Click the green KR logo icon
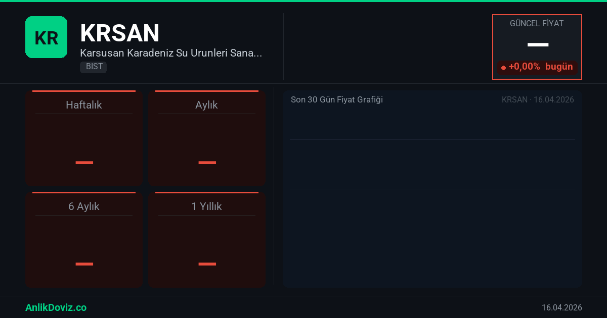607x318 pixels. (x=46, y=37)
